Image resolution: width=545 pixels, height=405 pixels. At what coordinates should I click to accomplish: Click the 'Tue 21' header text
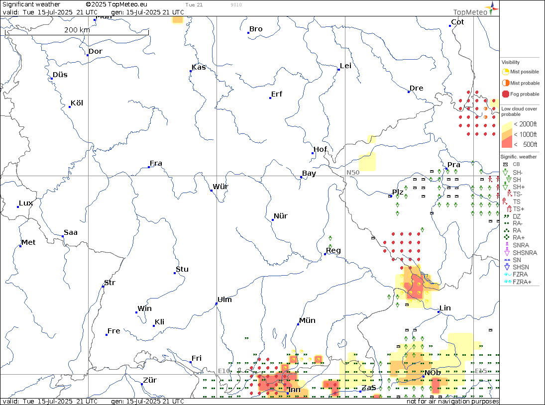point(194,5)
